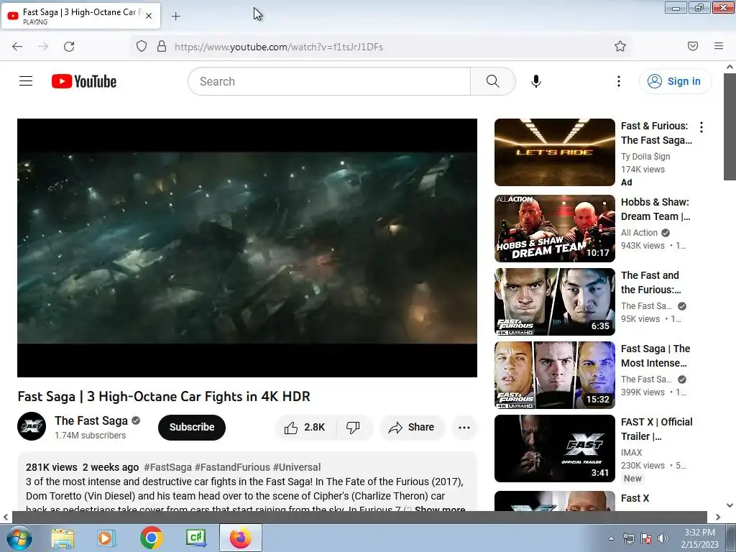Open options for Fast & Furious ad
This screenshot has width=736, height=552.
pos(701,126)
